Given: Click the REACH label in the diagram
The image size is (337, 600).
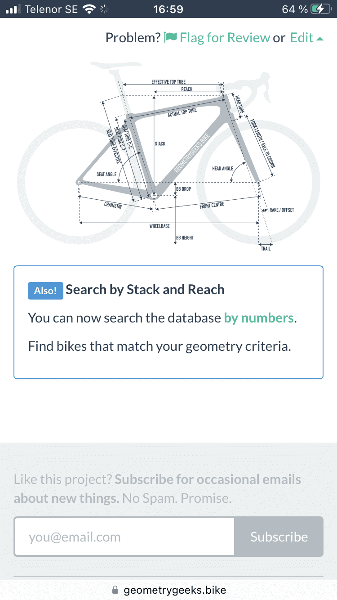Looking at the screenshot, I should [x=187, y=90].
